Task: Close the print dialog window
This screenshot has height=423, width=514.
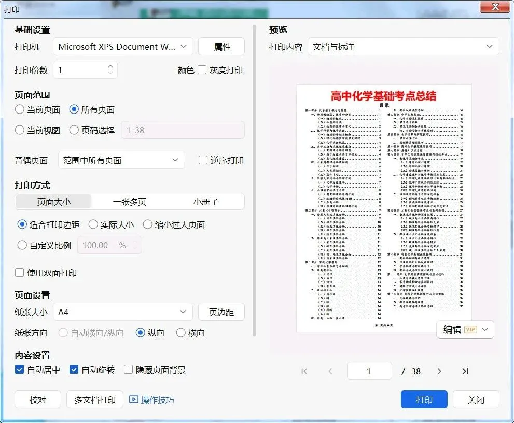Action: pos(495,6)
